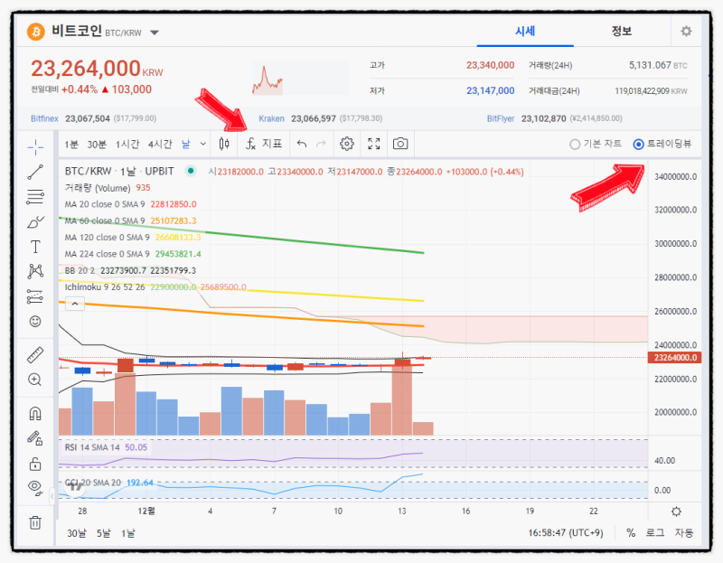The width and height of the screenshot is (723, 563).
Task: Click the redo arrow
Action: click(x=321, y=144)
